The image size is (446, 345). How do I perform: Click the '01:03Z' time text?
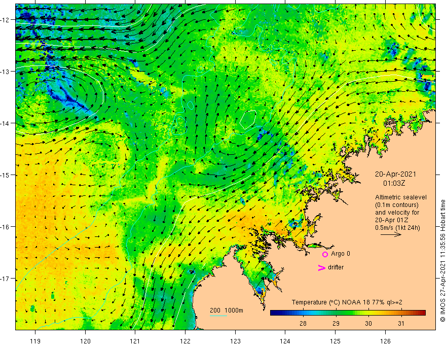tap(394, 183)
